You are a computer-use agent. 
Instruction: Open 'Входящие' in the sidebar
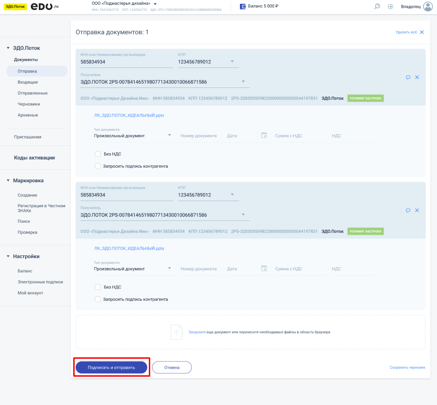click(x=28, y=82)
